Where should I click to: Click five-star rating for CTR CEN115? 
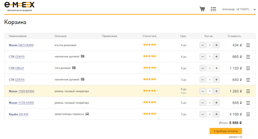coord(149,56)
